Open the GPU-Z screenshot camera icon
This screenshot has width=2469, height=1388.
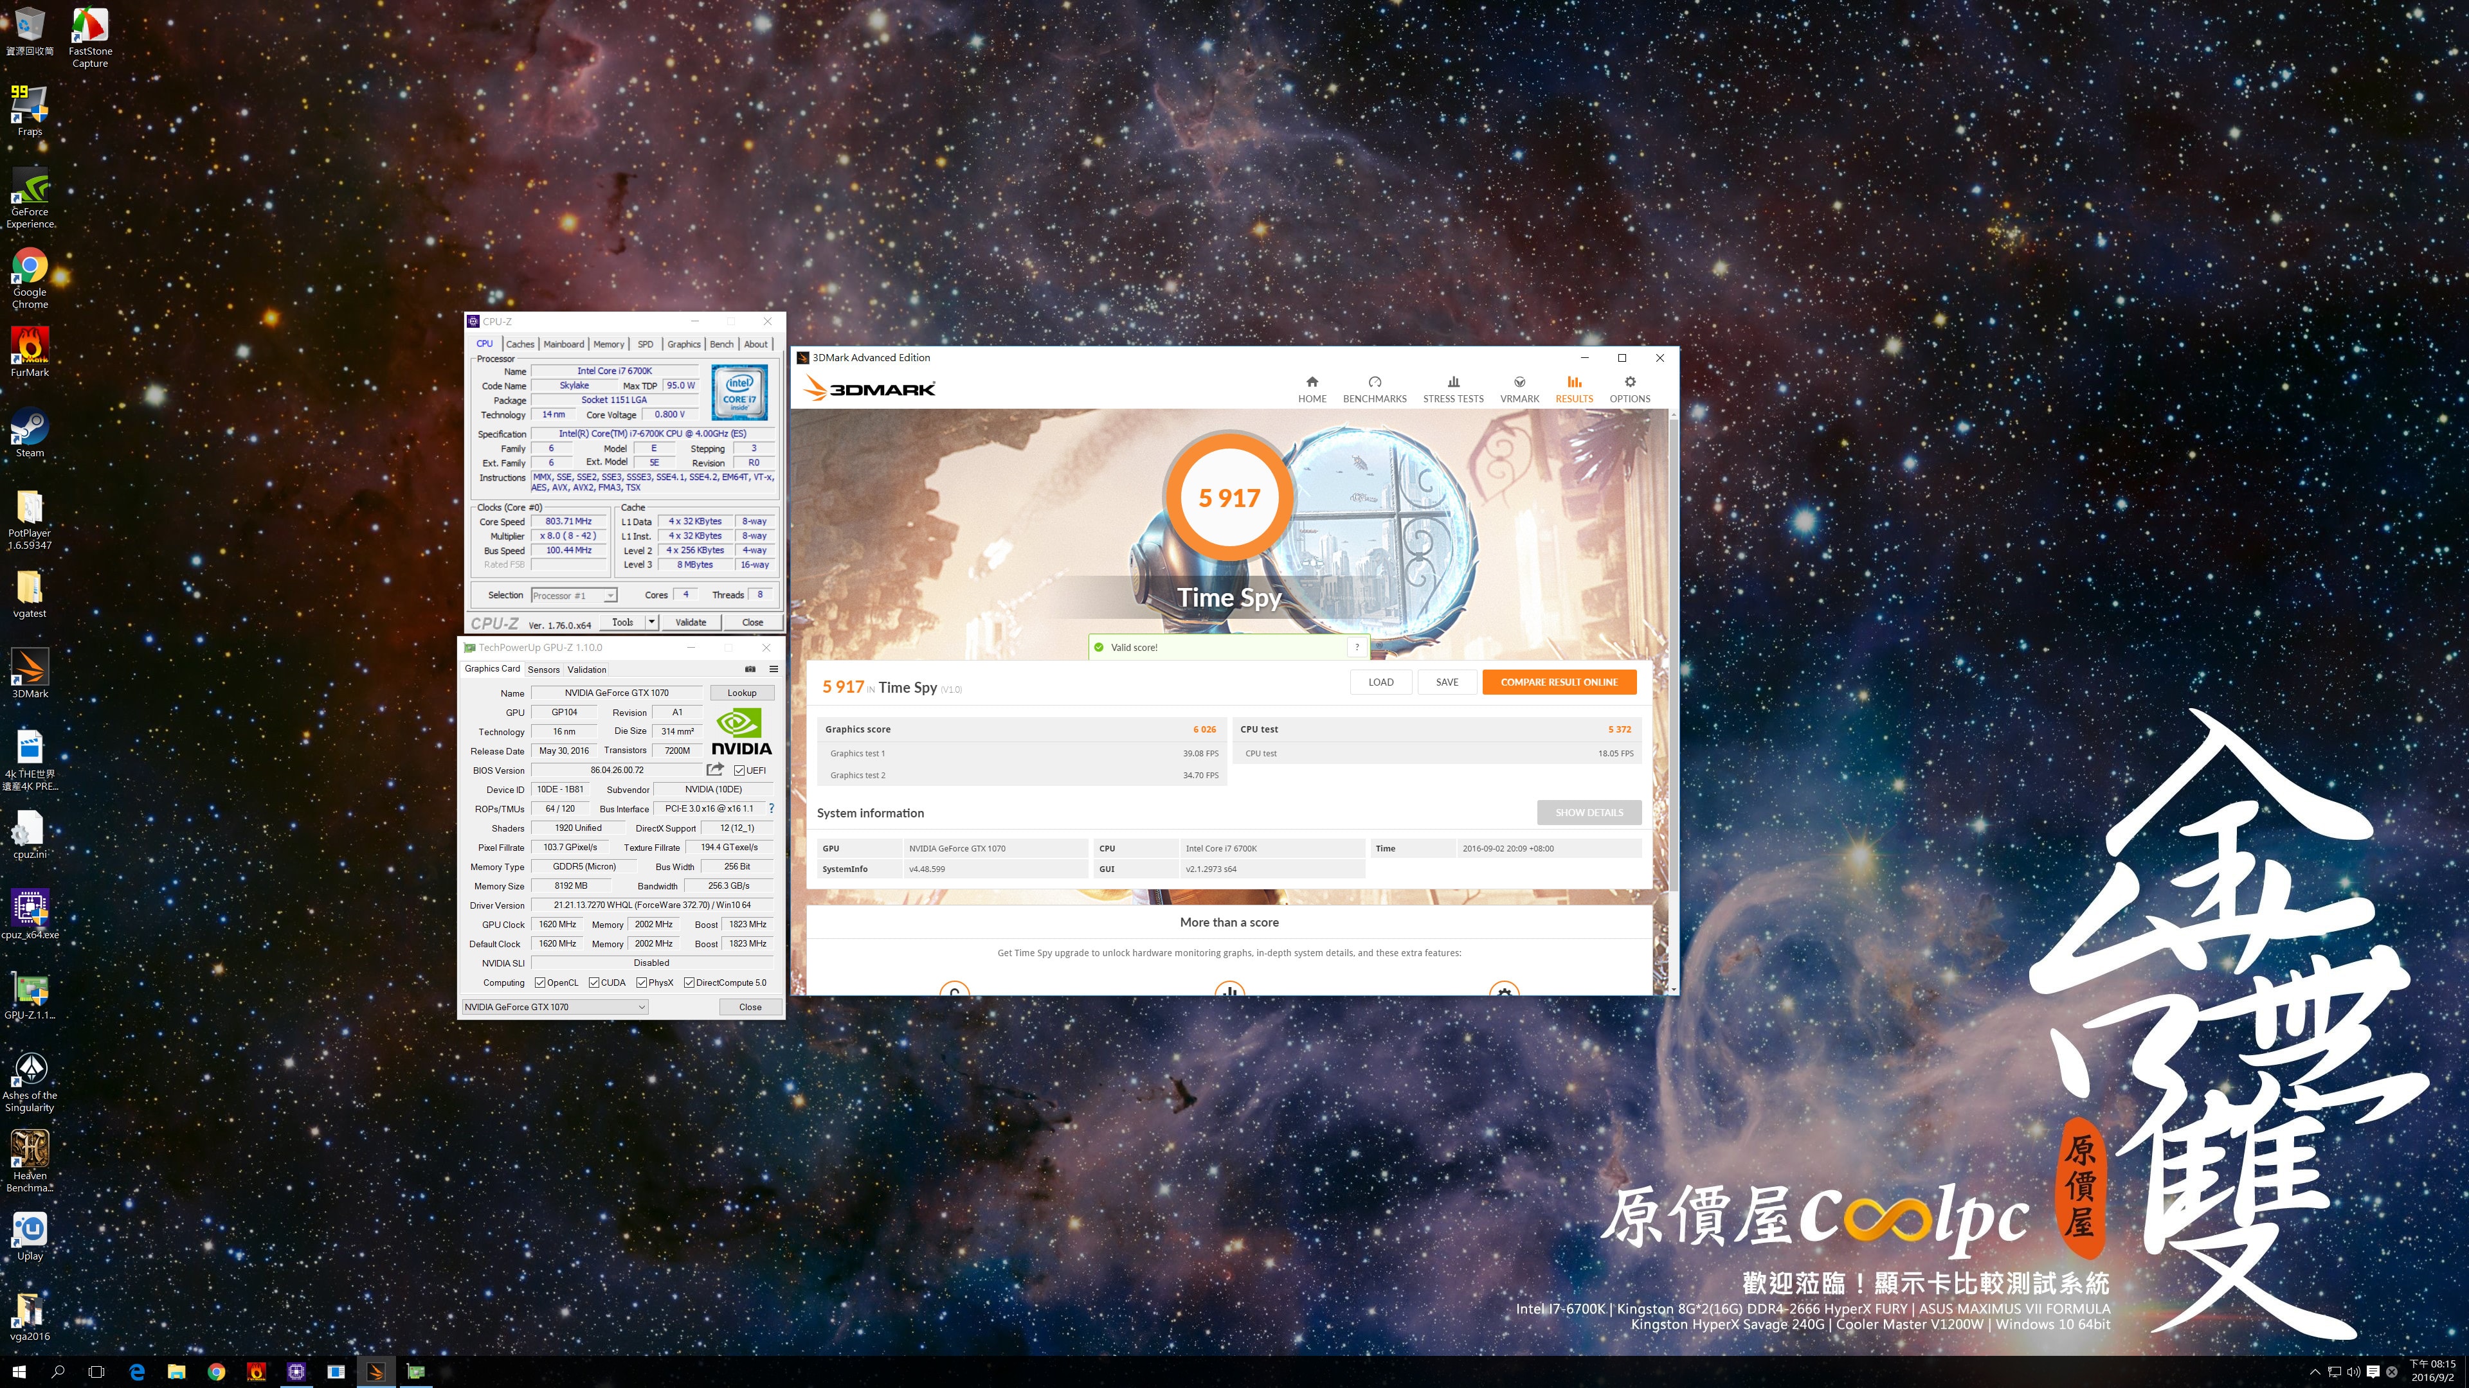click(750, 668)
